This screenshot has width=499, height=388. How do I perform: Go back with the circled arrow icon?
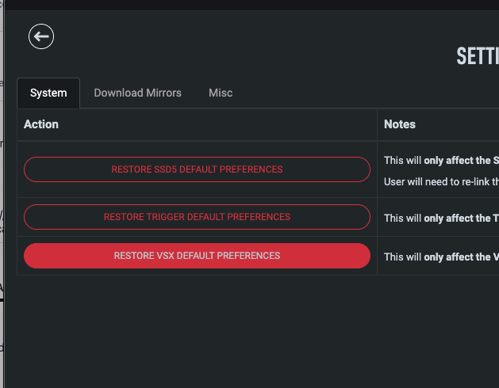(x=41, y=36)
